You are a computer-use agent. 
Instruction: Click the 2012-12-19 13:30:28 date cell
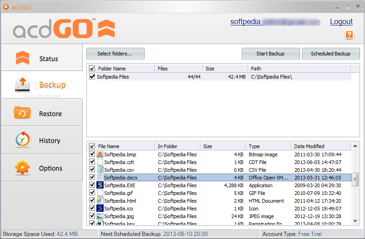click(318, 216)
